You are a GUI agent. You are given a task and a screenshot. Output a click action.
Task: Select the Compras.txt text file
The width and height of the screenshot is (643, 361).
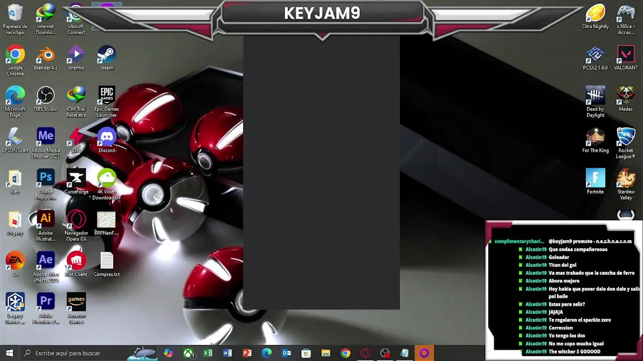106,264
